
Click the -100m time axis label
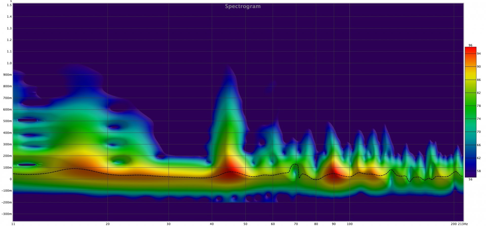point(7,191)
